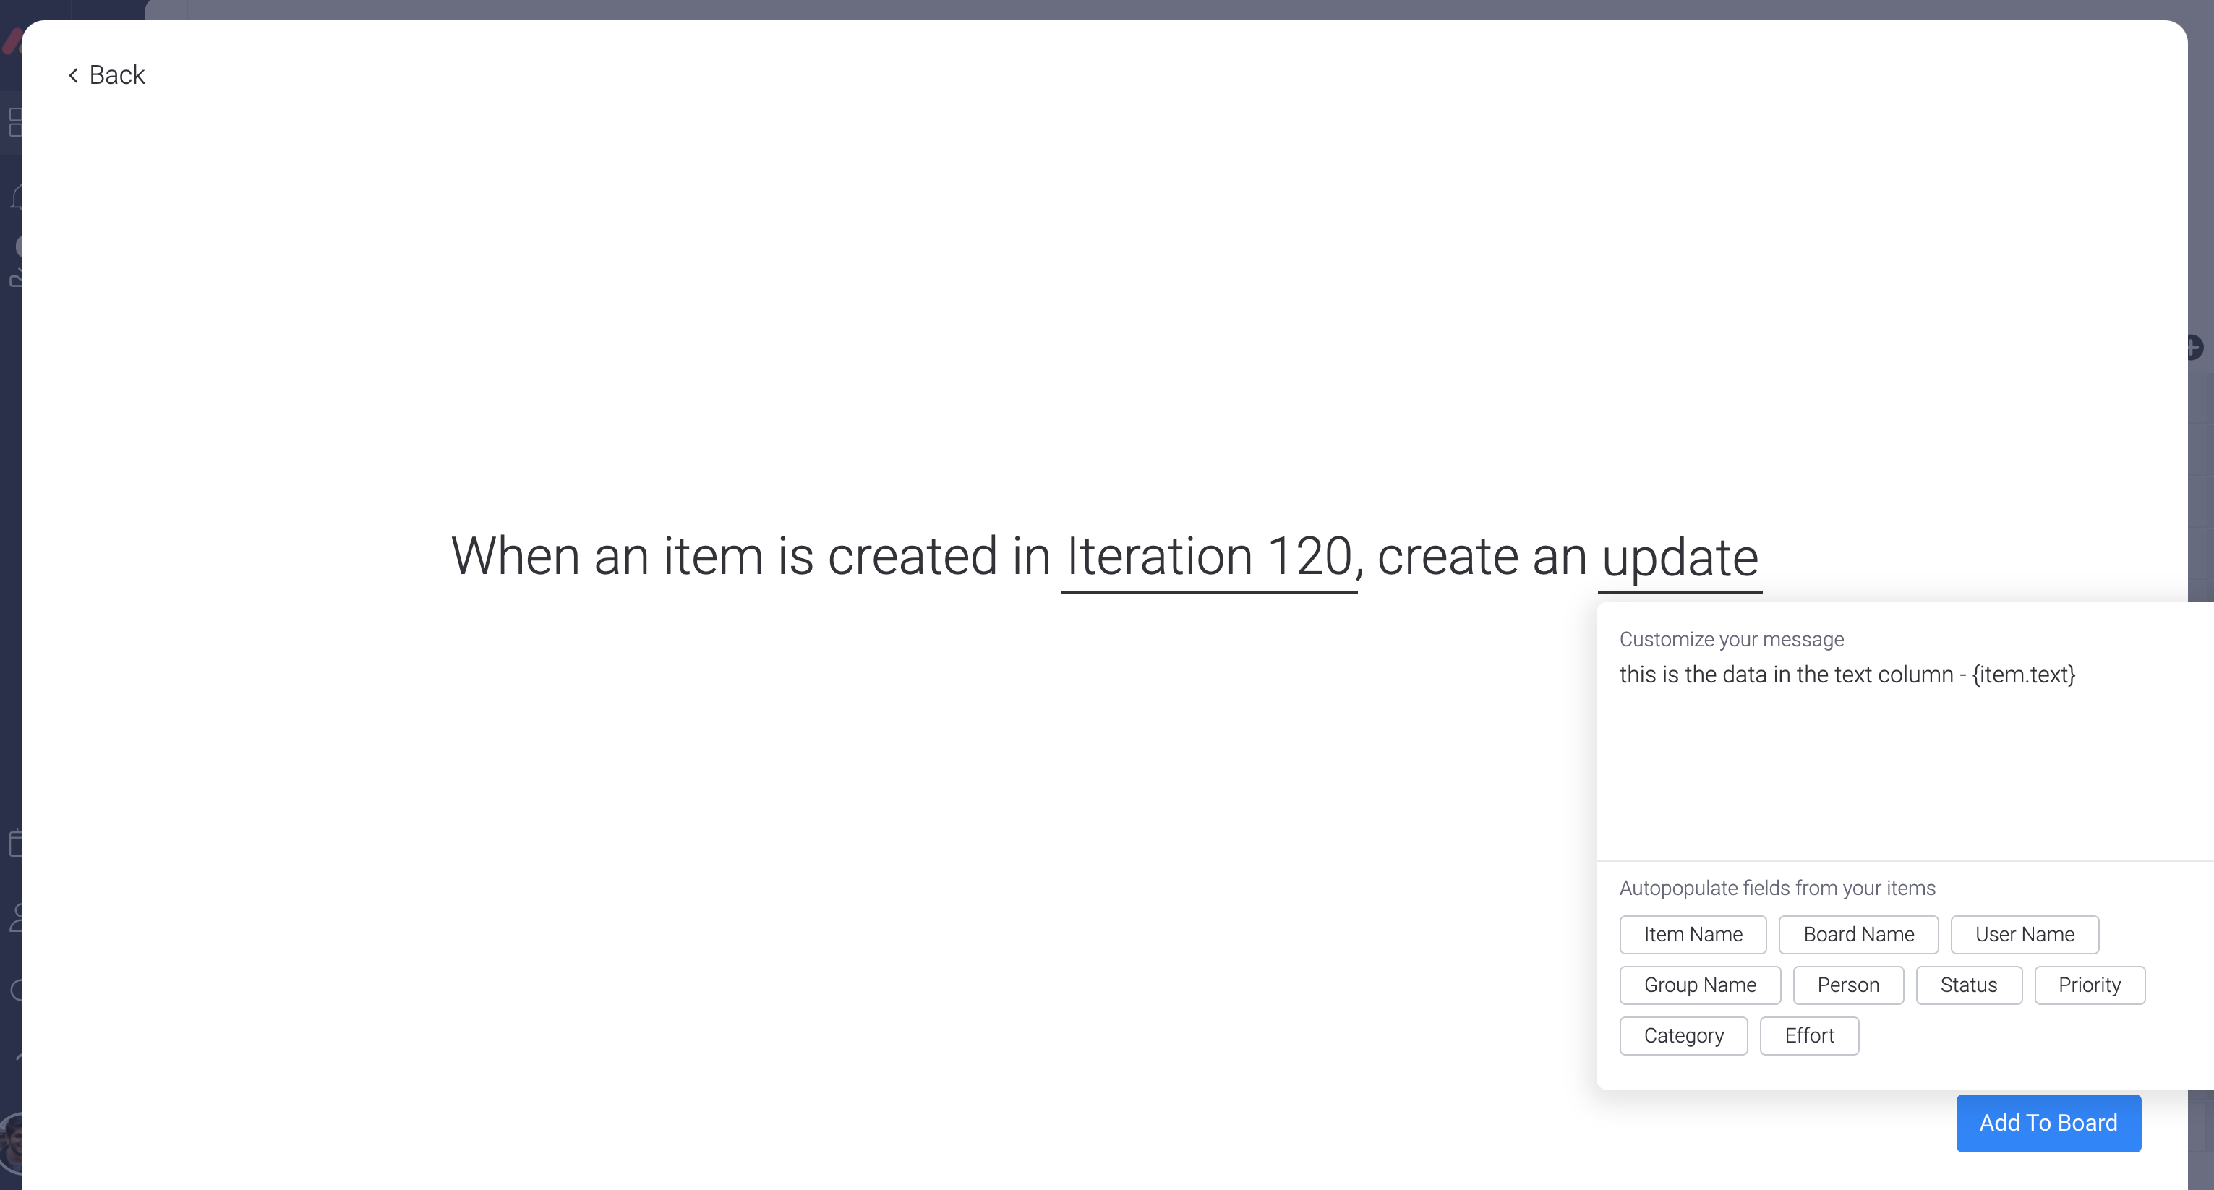Screen dimensions: 2214x1190
Task: Insert the Status field
Action: point(1968,985)
